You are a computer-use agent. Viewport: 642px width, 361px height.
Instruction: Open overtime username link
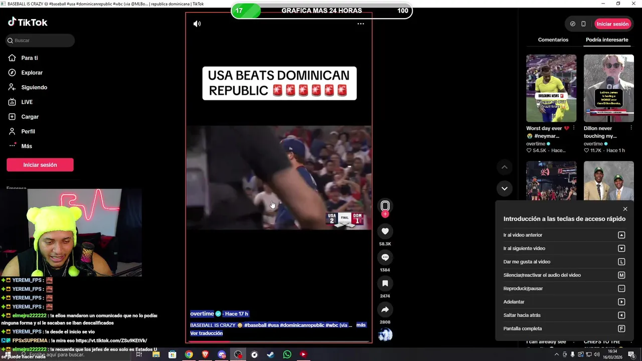(202, 313)
